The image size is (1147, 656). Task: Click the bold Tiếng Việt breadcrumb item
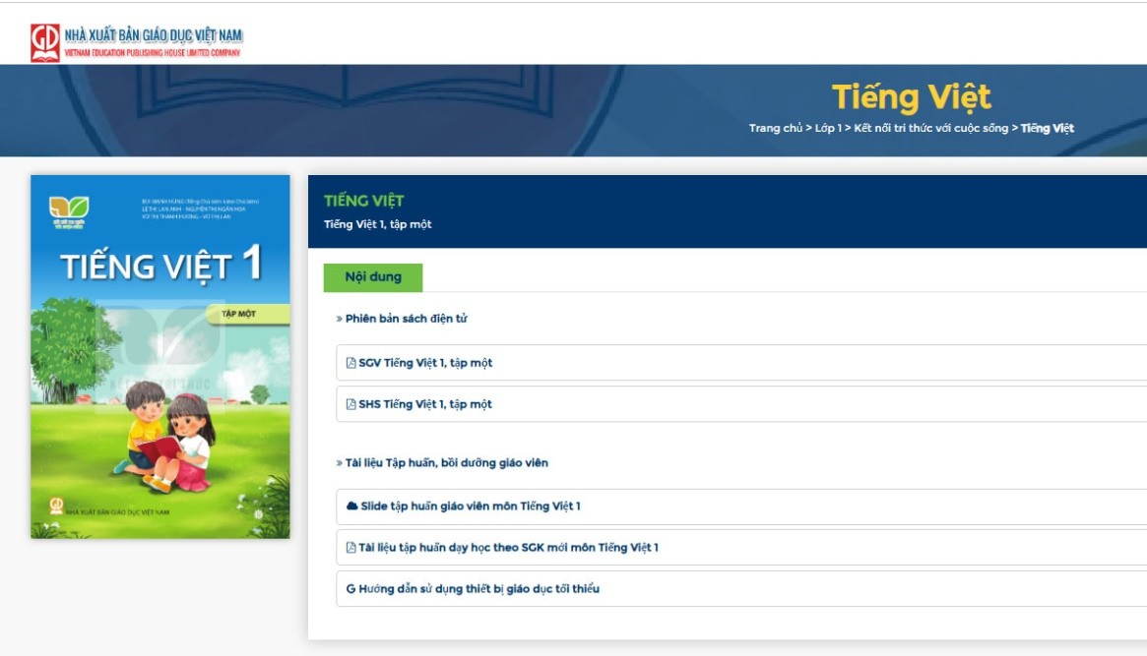(1047, 128)
